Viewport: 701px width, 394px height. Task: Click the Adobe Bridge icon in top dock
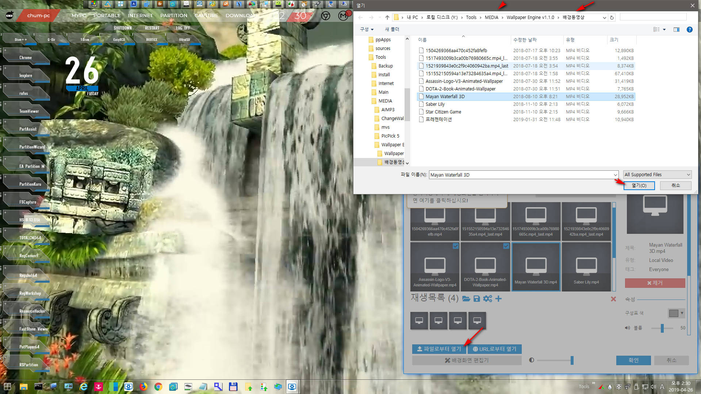[160, 4]
